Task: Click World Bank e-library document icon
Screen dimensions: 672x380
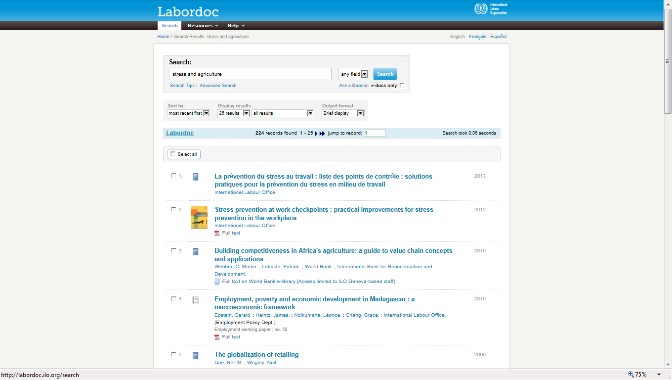Action: pyautogui.click(x=217, y=282)
